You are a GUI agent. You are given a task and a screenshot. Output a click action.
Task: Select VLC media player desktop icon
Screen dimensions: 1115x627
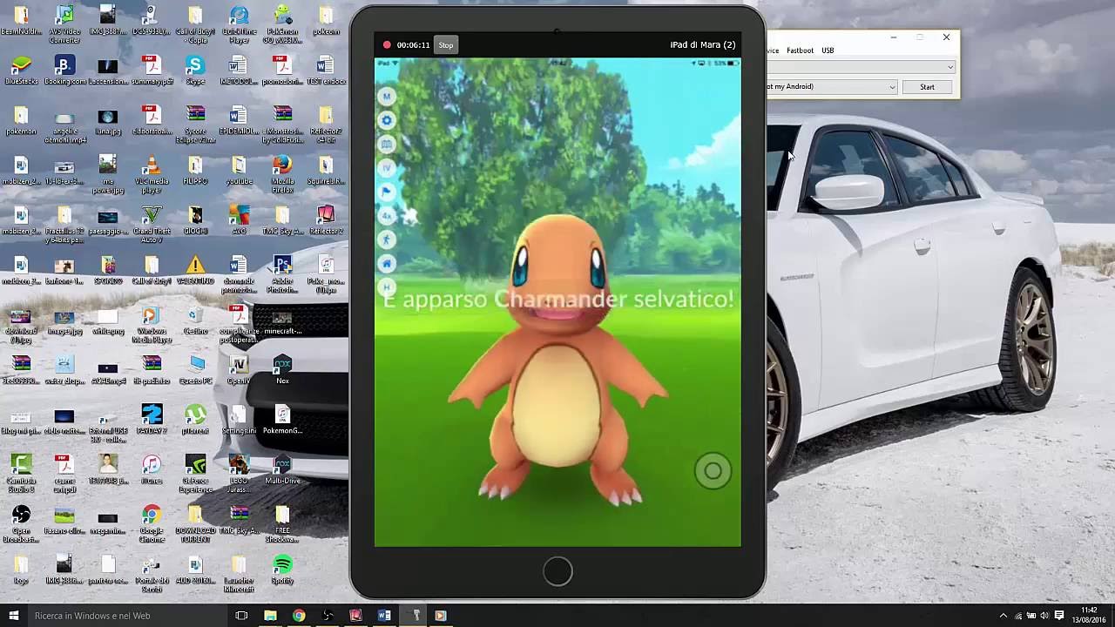tap(152, 175)
